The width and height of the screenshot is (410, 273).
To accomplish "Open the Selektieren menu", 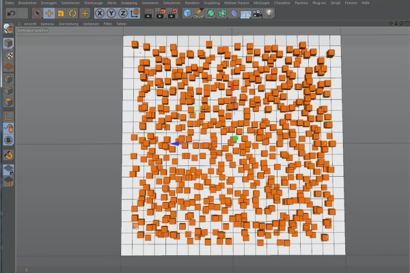I will [70, 3].
